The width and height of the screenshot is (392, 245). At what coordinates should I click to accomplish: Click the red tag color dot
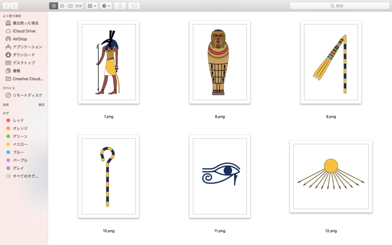click(x=8, y=120)
